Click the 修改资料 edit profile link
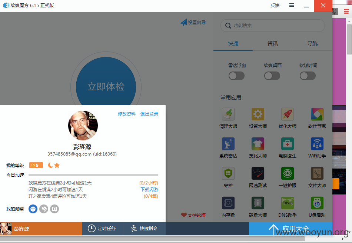 click(127, 114)
